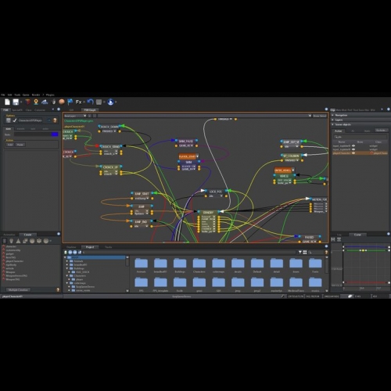Click the search field in the Scene objects panel
The height and width of the screenshot is (391, 391).
tap(361, 137)
